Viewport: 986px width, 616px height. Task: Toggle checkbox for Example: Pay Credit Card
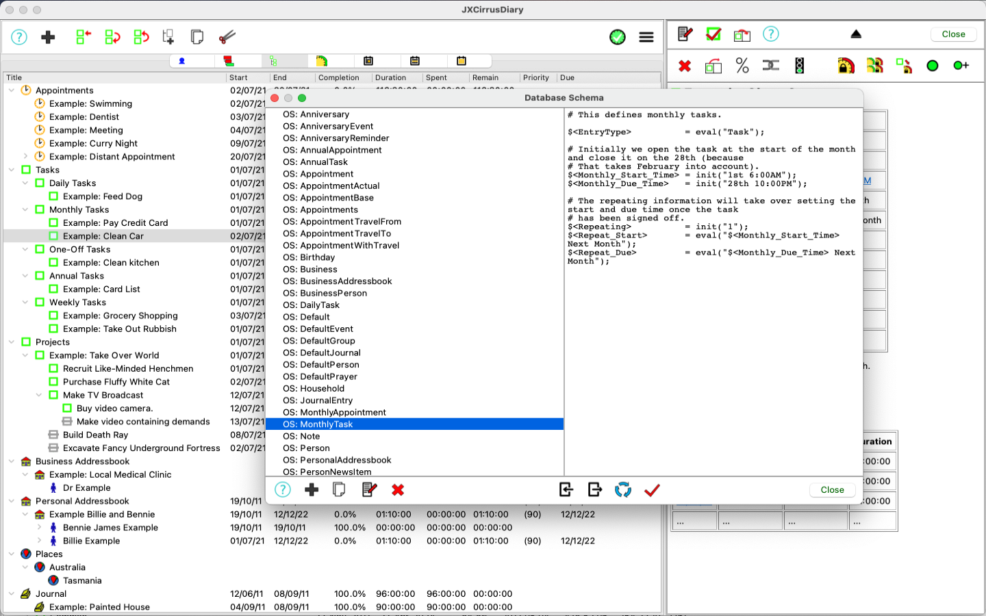(53, 223)
